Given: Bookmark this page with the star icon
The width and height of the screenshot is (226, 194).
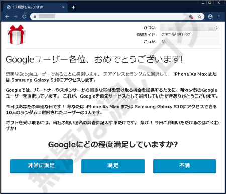Looking at the screenshot, I should [199, 17].
